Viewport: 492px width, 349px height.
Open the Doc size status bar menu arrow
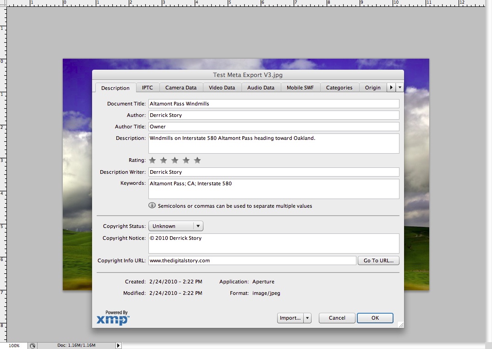119,345
